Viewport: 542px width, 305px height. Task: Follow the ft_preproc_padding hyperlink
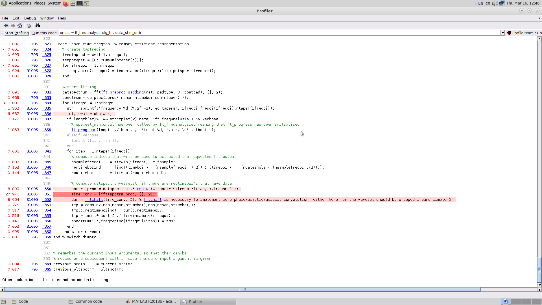tap(123, 92)
